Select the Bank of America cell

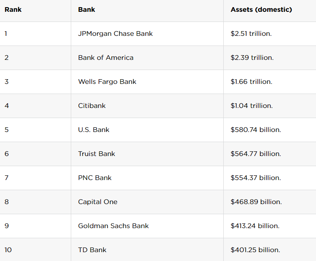[106, 58]
